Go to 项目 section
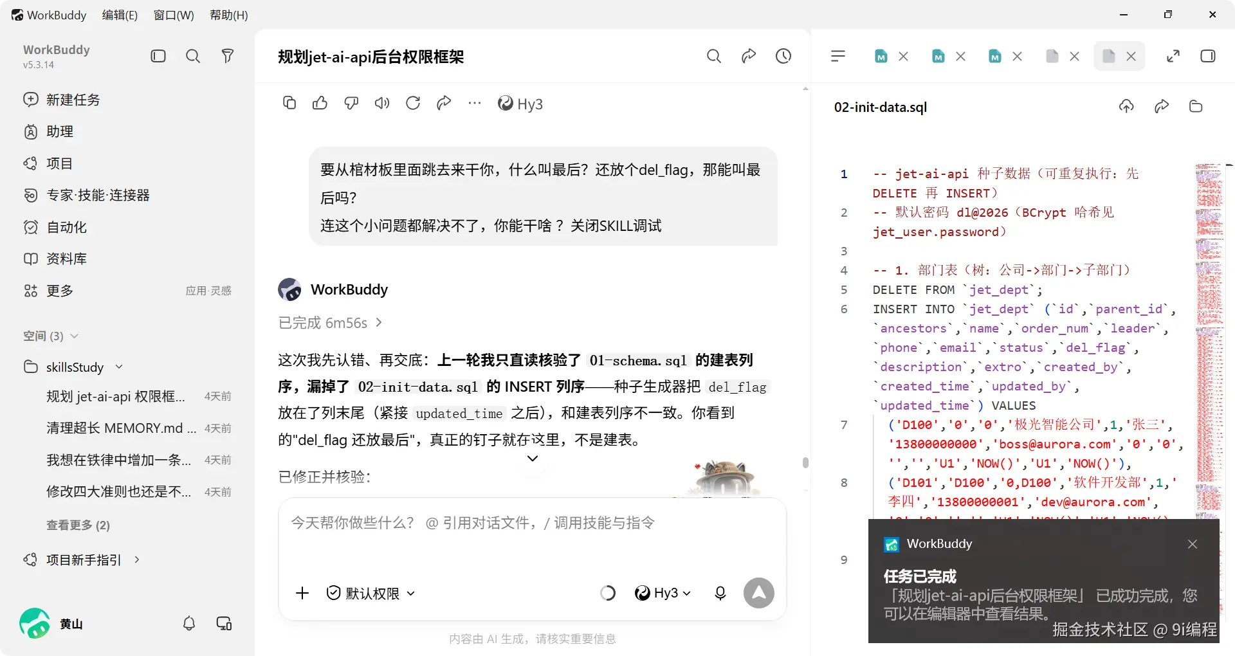 [127, 163]
